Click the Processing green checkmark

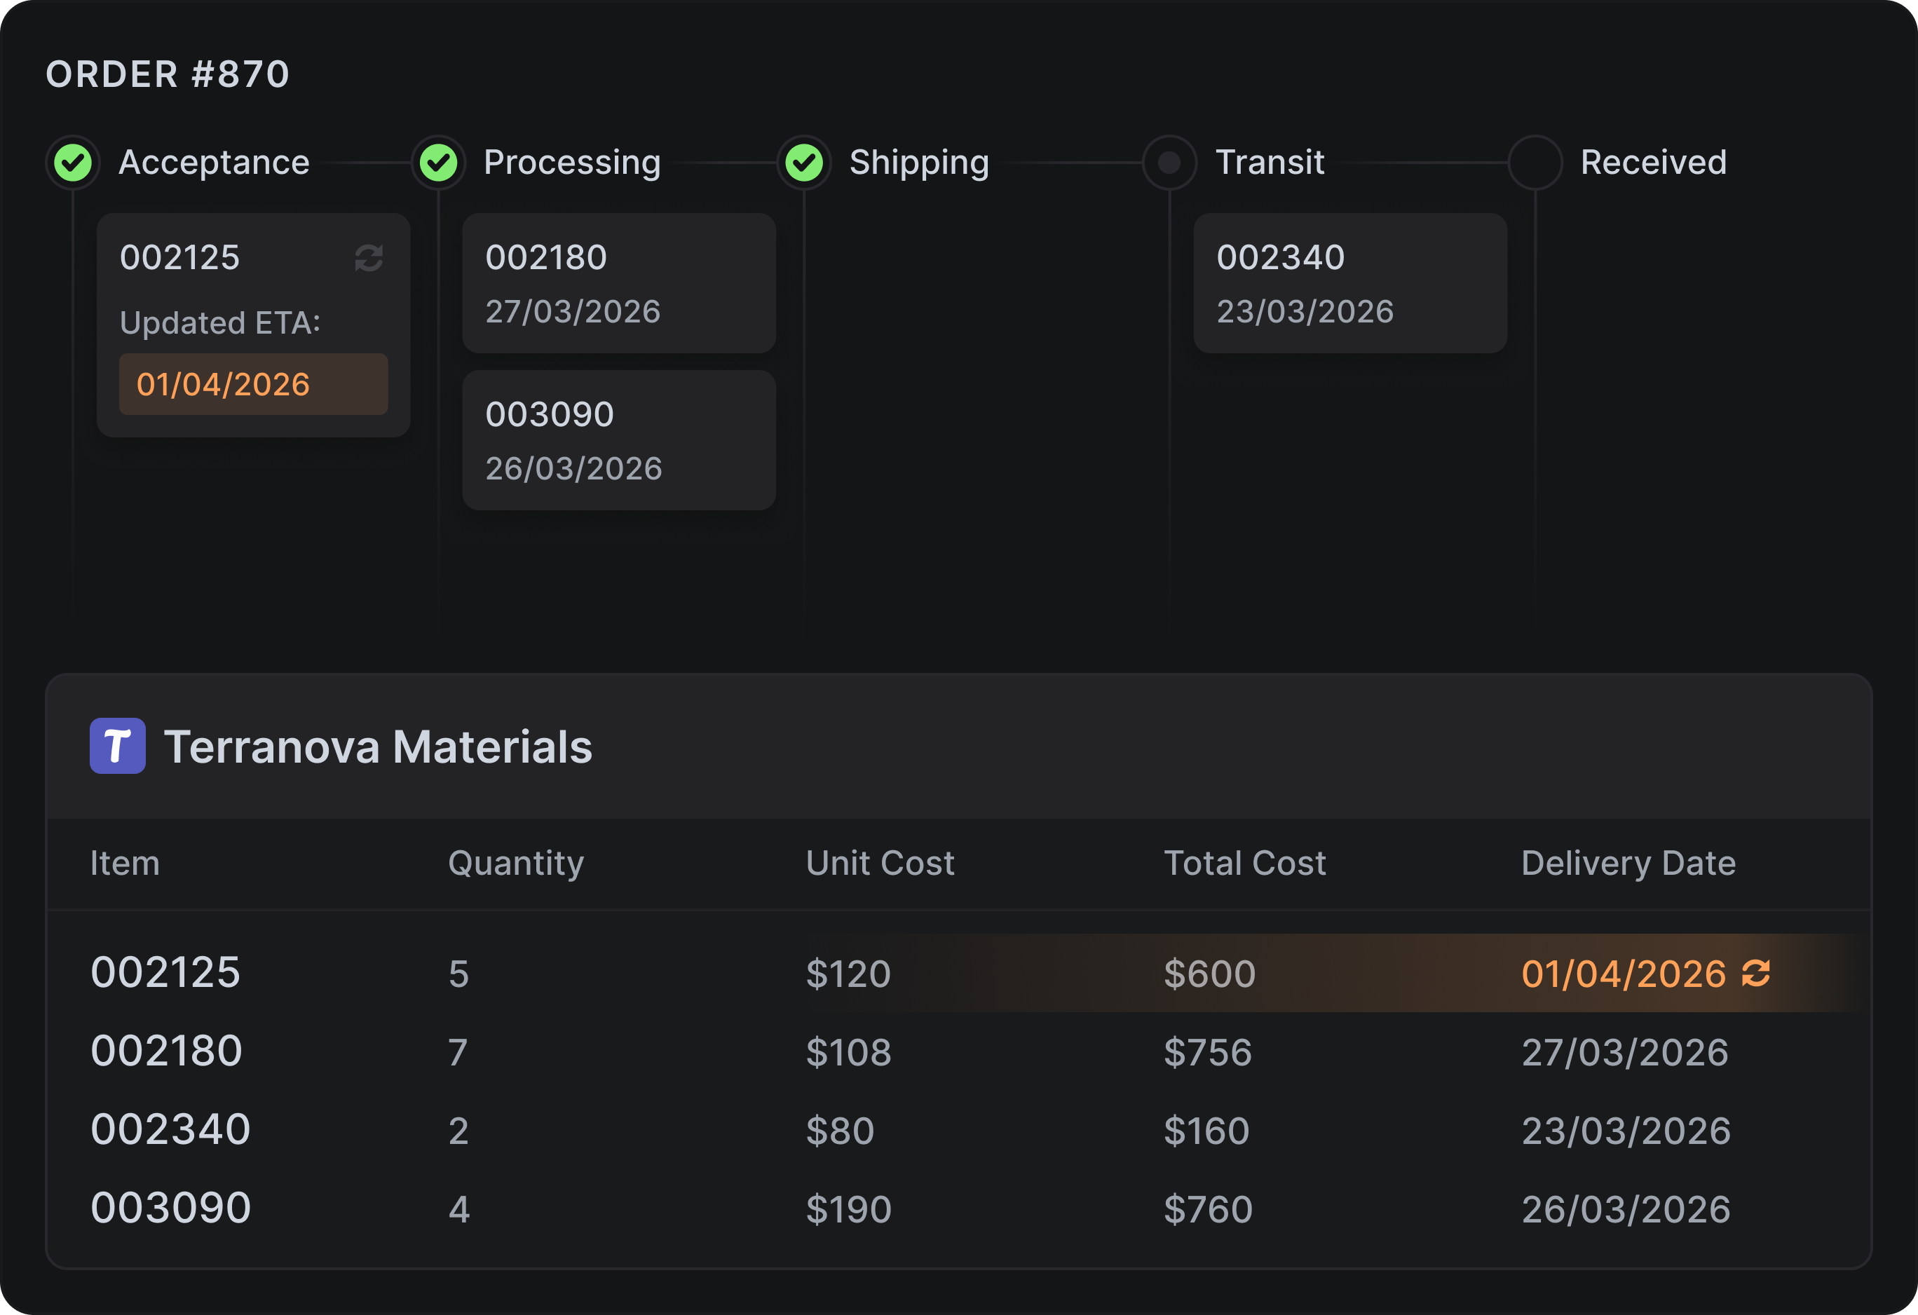click(x=438, y=163)
